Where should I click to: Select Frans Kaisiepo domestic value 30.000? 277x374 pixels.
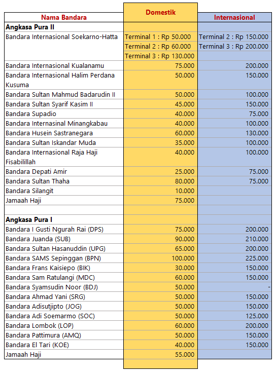coord(185,268)
